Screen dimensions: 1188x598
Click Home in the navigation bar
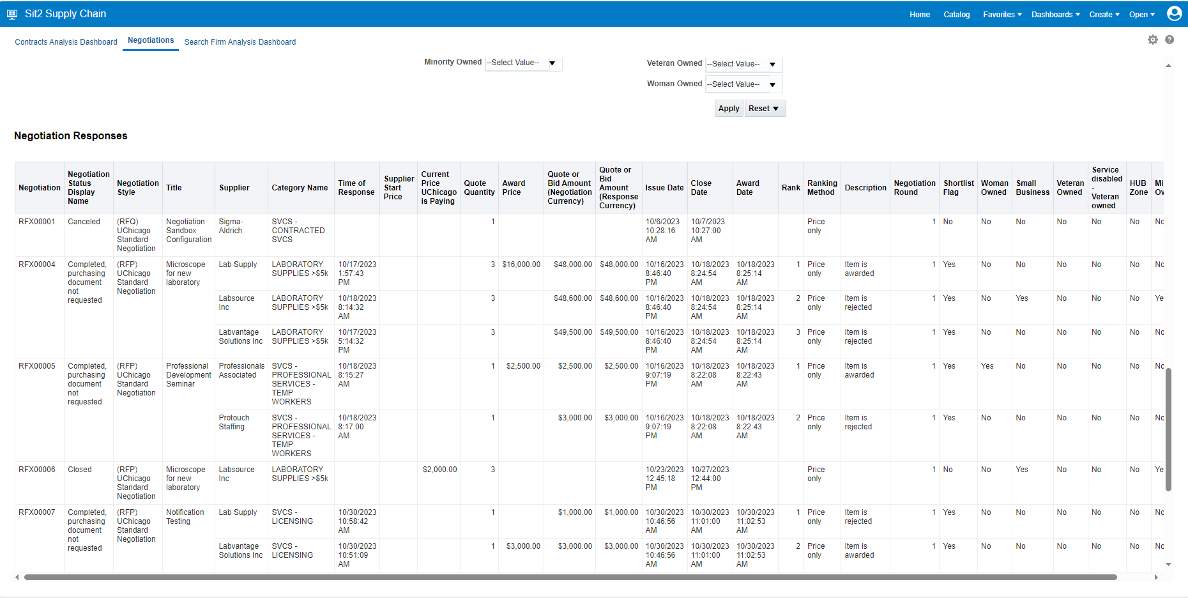click(x=919, y=15)
